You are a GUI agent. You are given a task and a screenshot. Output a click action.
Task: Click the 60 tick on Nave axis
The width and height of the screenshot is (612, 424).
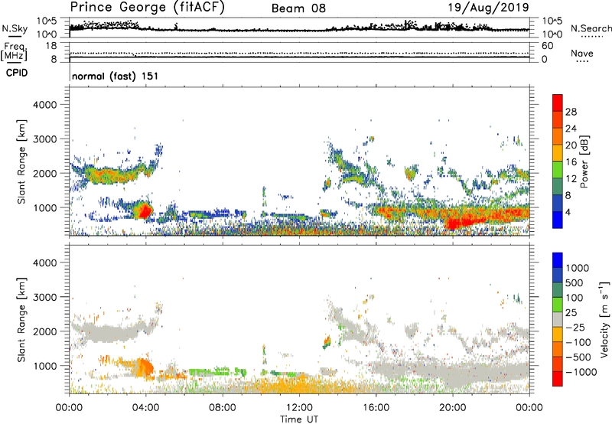(547, 46)
